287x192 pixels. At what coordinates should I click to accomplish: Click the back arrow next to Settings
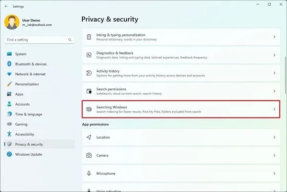6,6
